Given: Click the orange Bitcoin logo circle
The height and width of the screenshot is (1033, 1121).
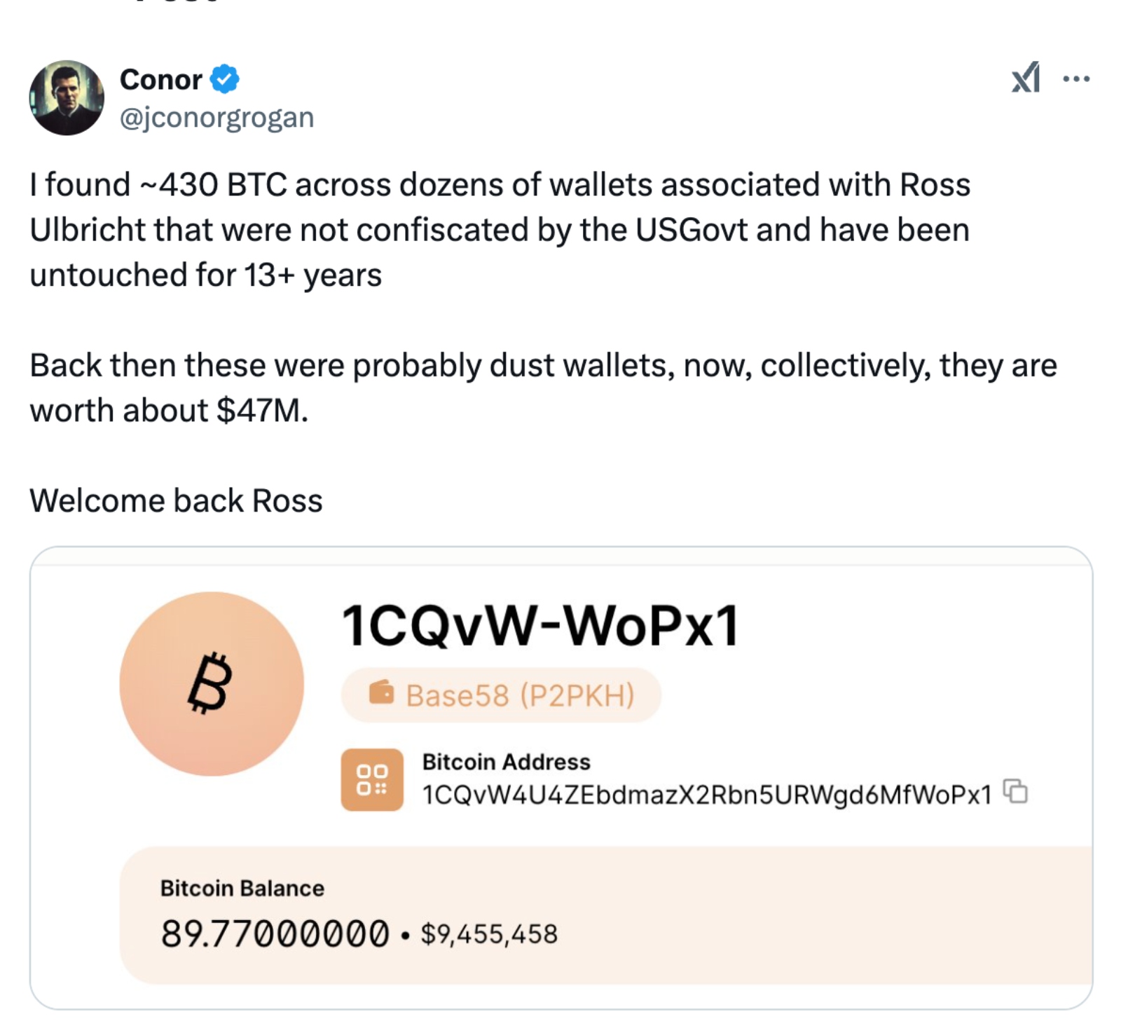Looking at the screenshot, I should (212, 683).
